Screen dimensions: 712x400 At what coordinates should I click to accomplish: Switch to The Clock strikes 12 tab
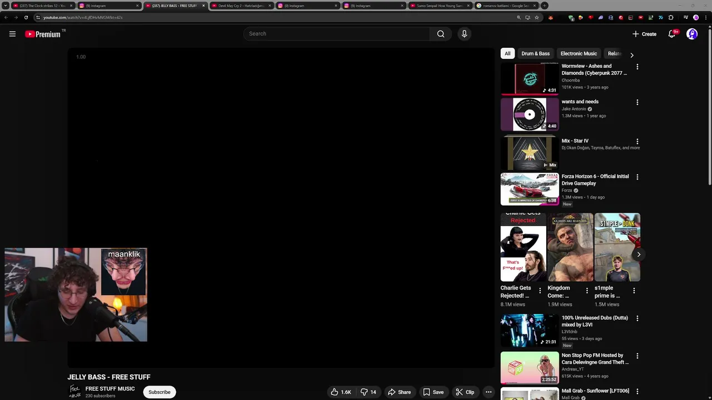[42, 6]
